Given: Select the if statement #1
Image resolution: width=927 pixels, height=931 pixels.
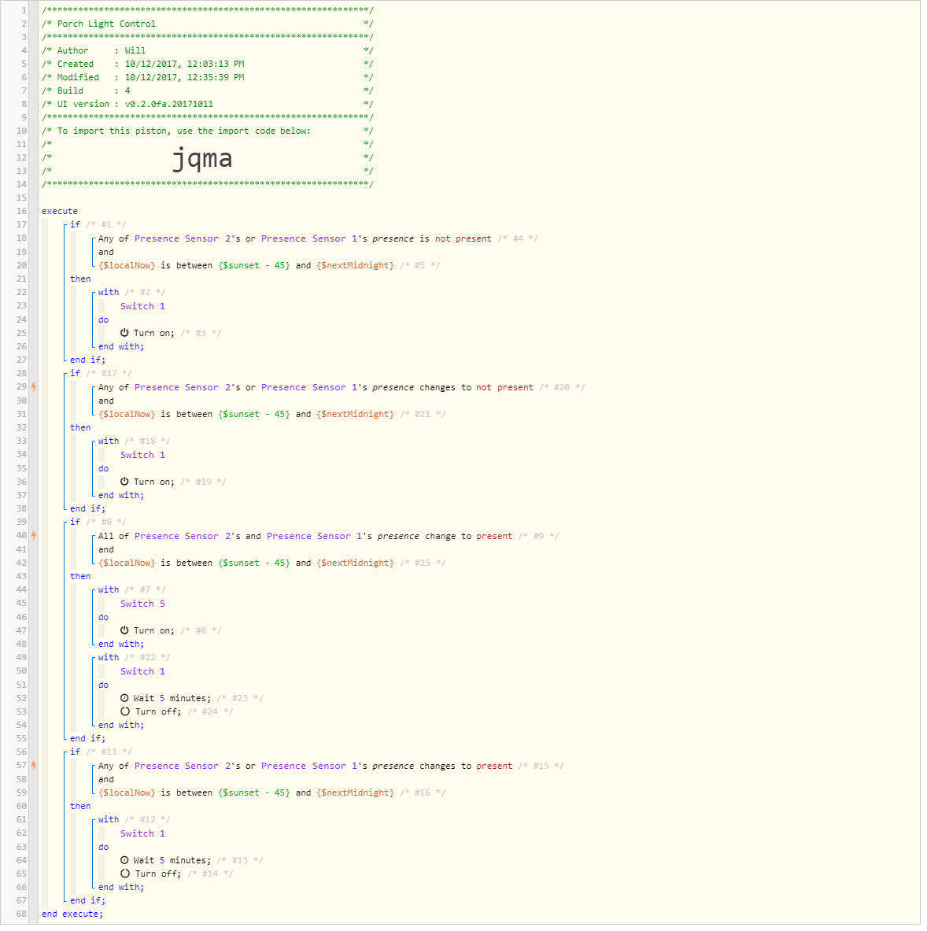Looking at the screenshot, I should tap(76, 226).
